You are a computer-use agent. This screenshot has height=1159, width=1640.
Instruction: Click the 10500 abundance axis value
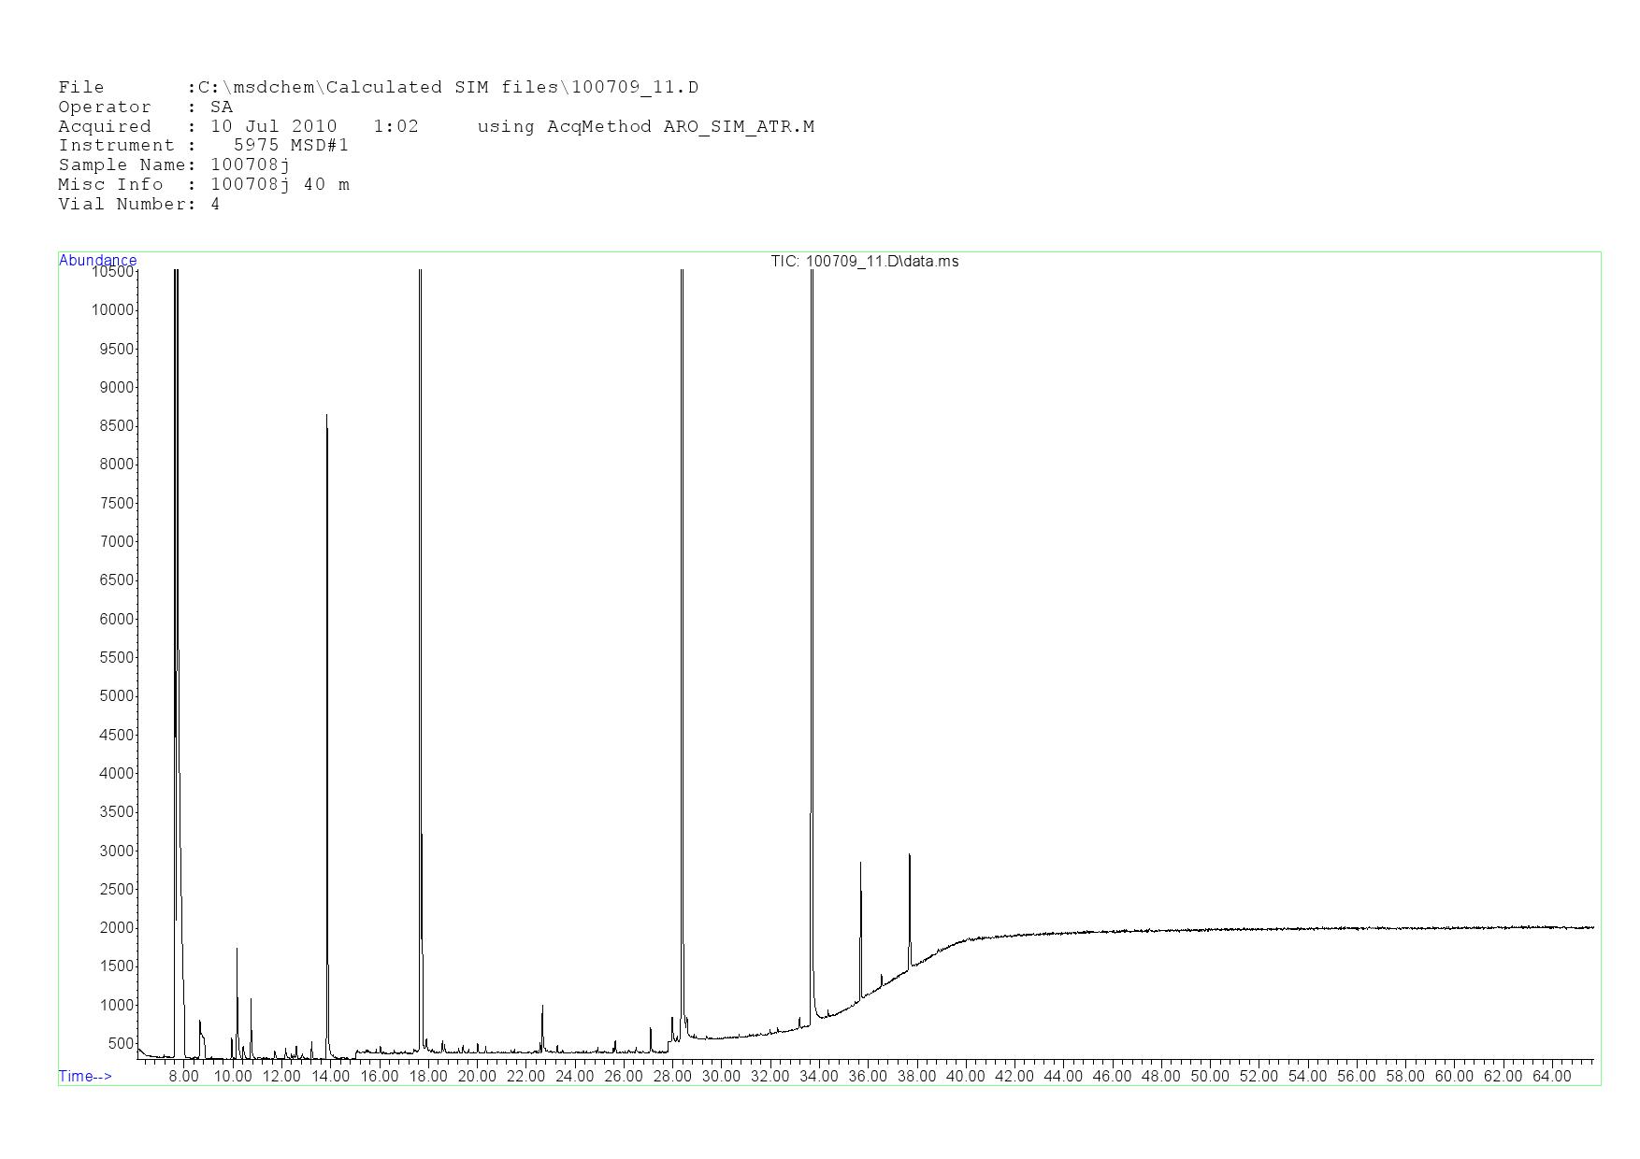click(x=112, y=271)
